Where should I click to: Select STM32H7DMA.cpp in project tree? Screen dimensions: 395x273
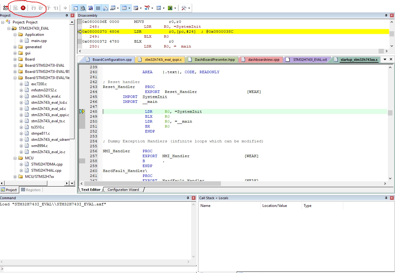(x=47, y=164)
